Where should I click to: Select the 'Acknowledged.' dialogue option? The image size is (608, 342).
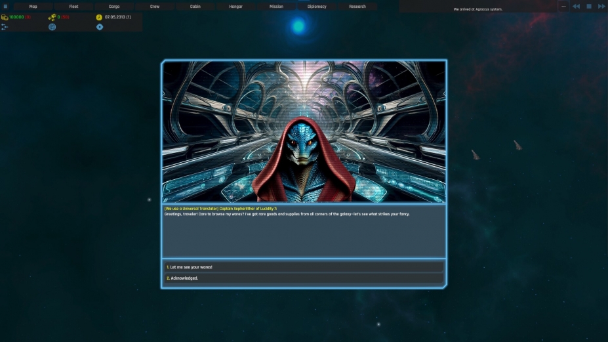304,278
